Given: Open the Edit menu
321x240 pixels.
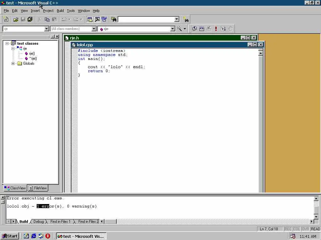Looking at the screenshot, I should click(15, 11).
